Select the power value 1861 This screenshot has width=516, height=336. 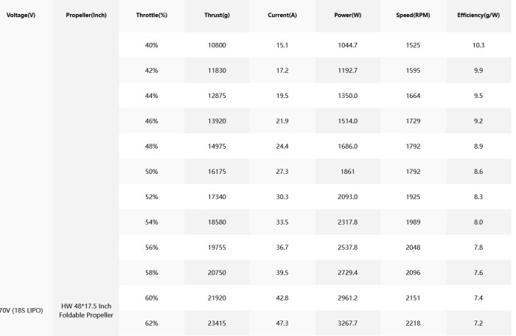pyautogui.click(x=347, y=172)
